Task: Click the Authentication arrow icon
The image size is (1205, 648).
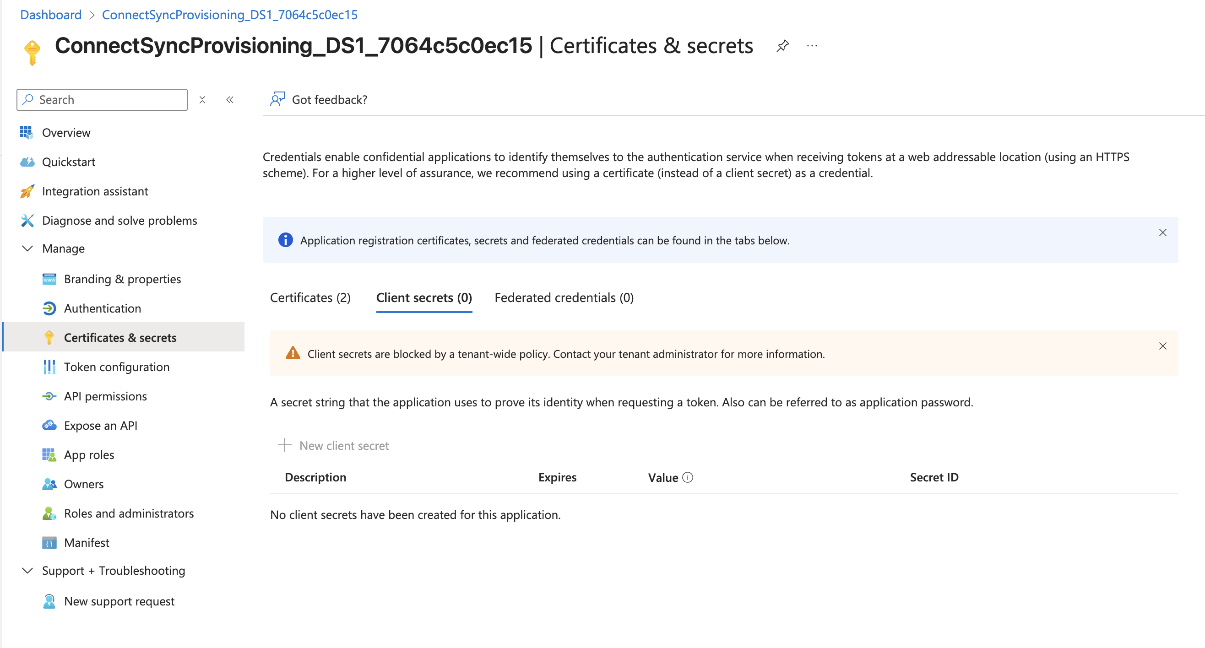Action: coord(49,308)
